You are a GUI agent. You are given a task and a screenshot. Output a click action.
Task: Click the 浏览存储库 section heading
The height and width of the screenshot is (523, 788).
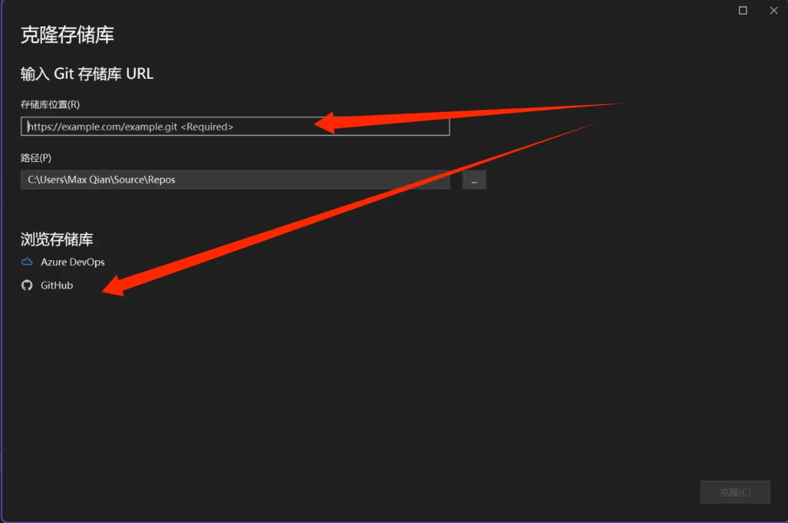click(57, 239)
